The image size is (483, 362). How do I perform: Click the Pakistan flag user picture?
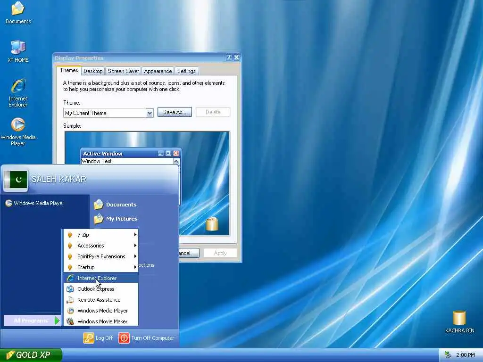[16, 180]
